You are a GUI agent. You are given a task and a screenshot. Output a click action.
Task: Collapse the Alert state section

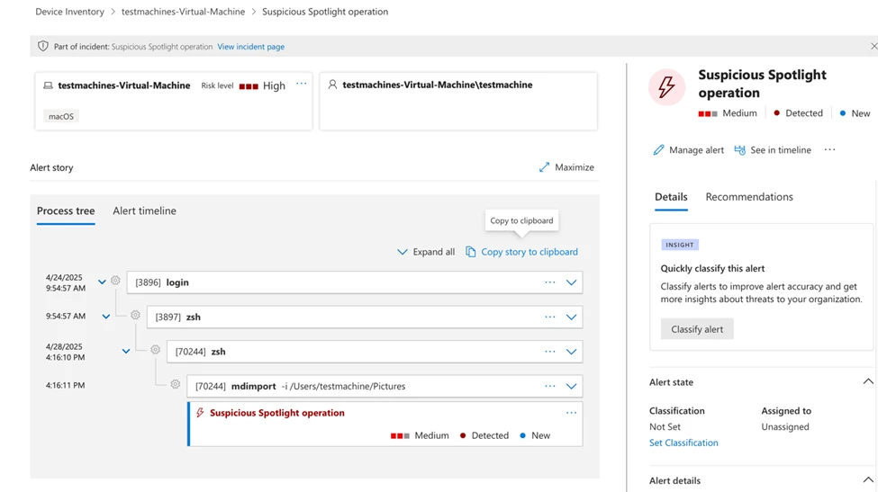(867, 382)
